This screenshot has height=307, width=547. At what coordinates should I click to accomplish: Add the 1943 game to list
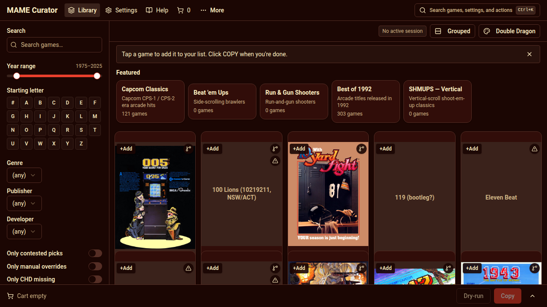472,268
